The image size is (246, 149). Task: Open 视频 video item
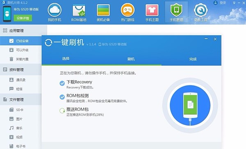[21, 137]
